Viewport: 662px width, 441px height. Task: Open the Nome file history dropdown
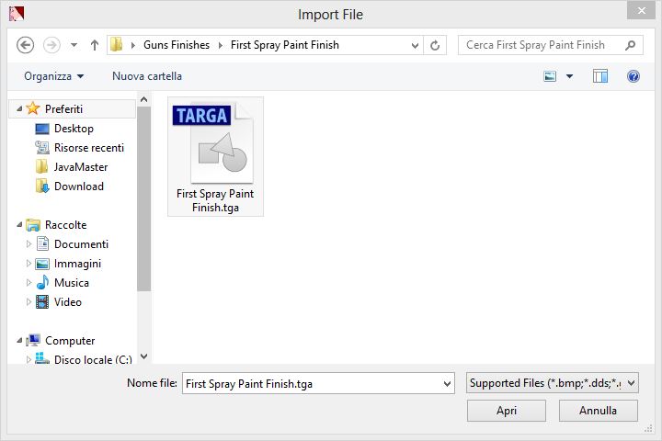[448, 383]
